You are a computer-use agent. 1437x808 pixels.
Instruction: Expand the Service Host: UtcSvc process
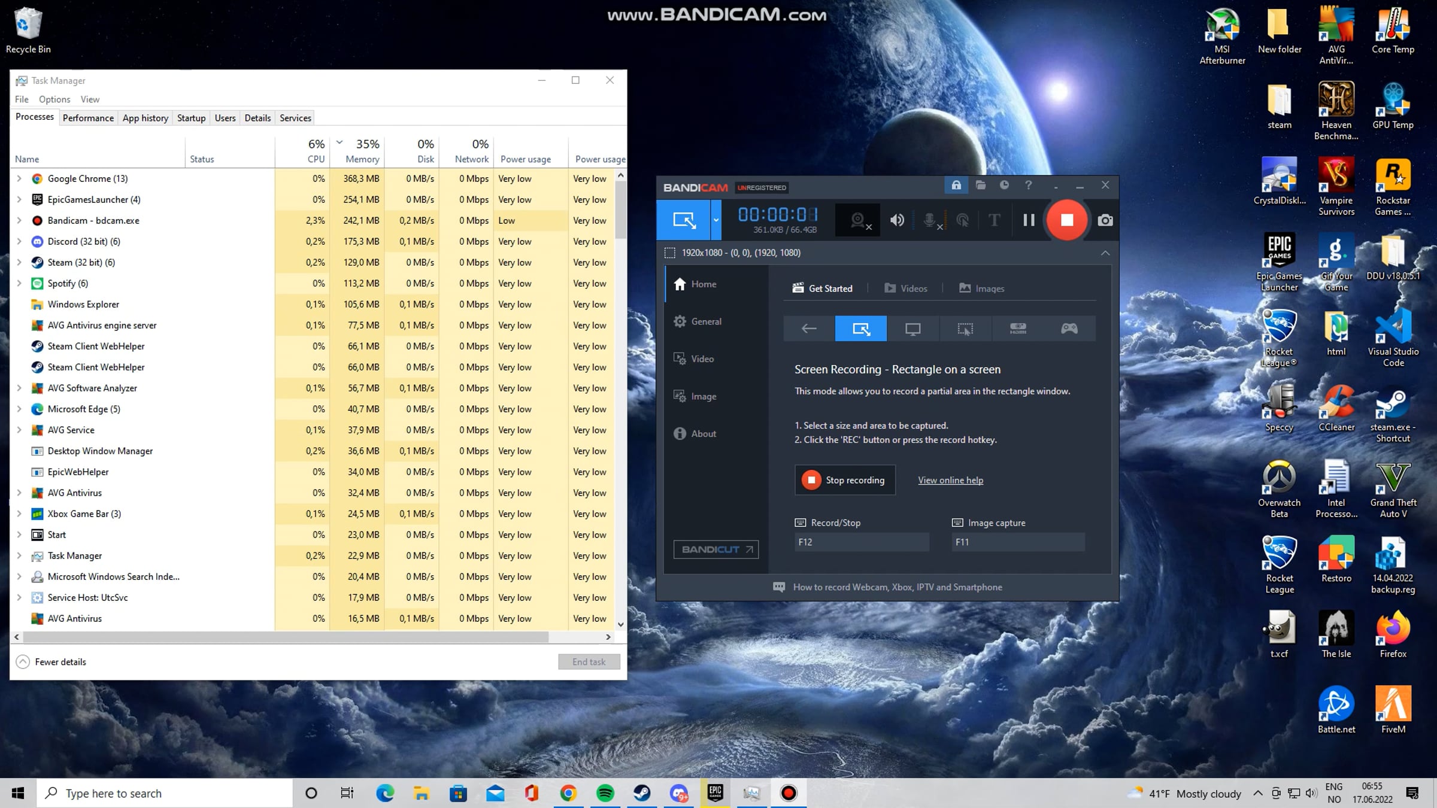[19, 597]
